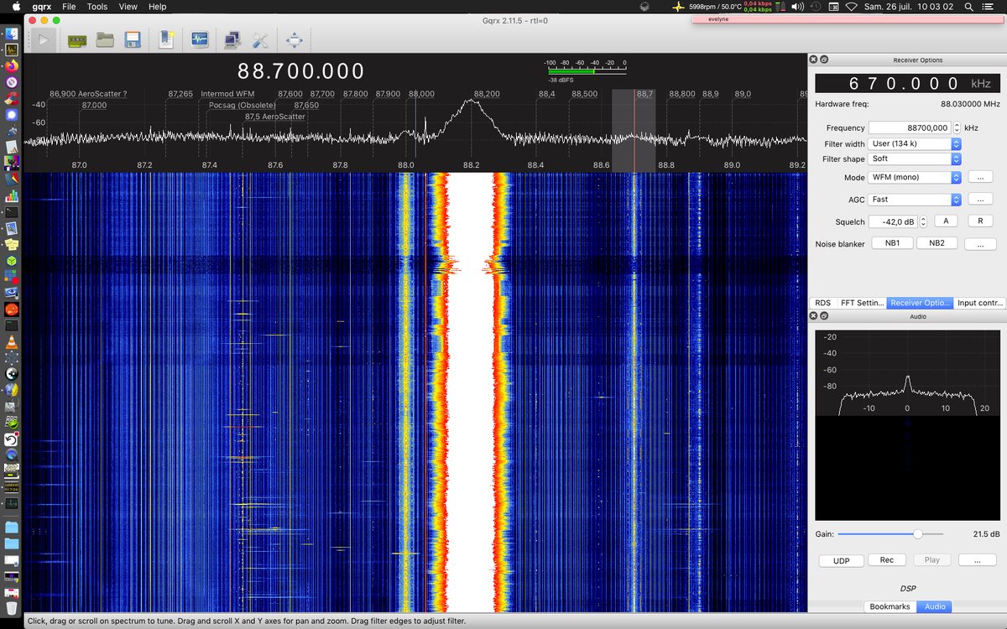Toggle full screen with the arrows icon
Viewport: 1007px width, 629px height.
[x=294, y=39]
